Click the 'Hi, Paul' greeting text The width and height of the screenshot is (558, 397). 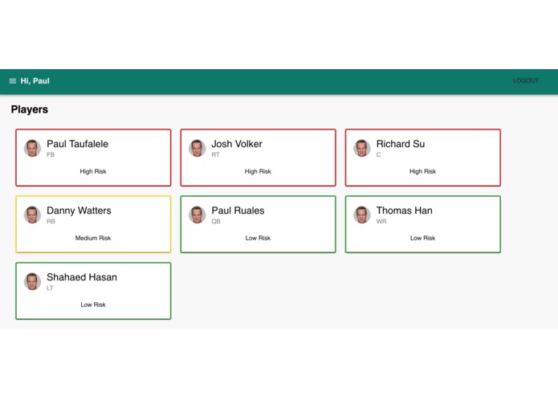(35, 81)
